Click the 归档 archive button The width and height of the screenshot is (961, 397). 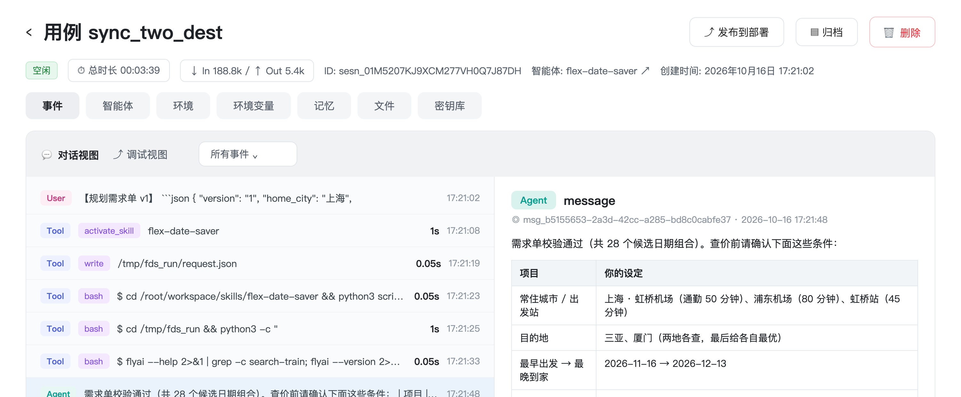[x=826, y=32]
